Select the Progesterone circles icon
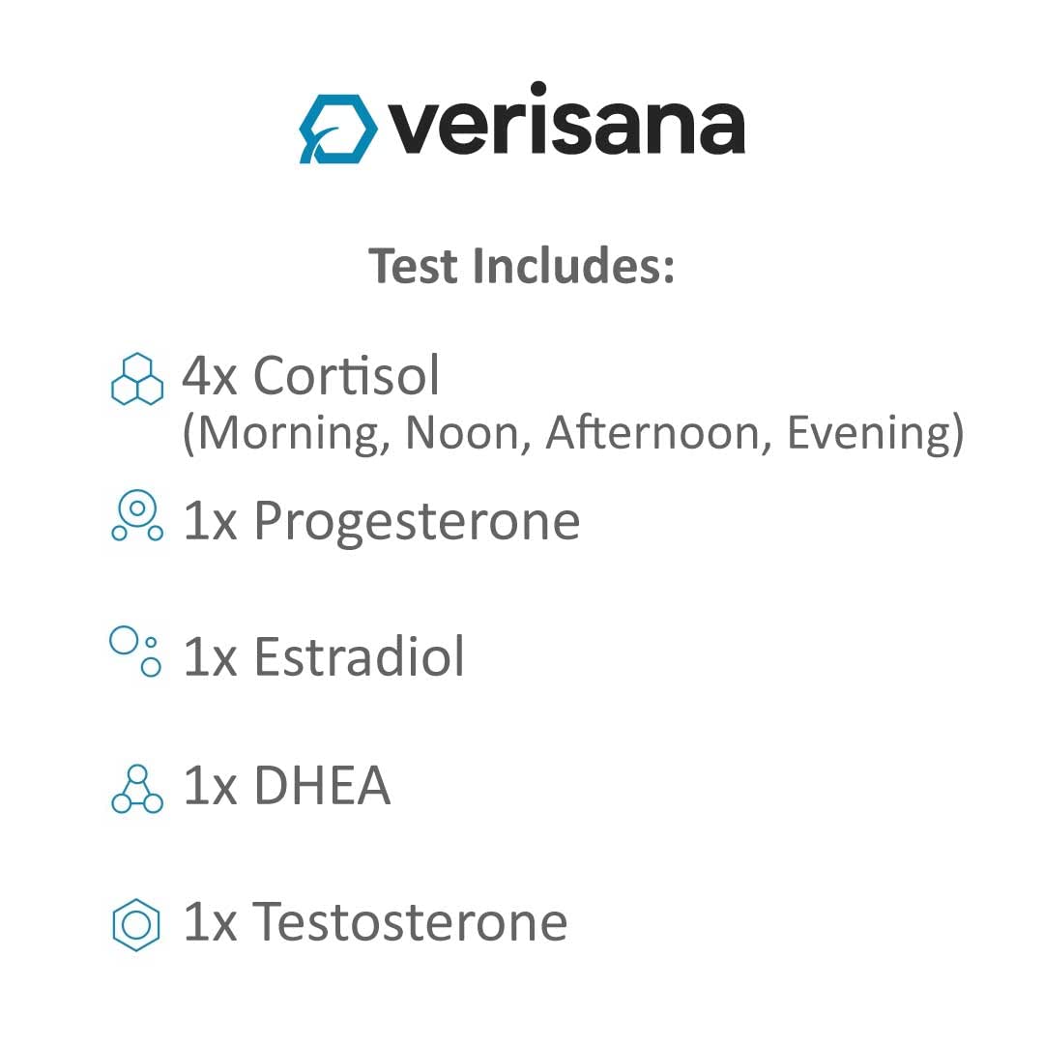Screen dimensions: 1044x1044 click(x=137, y=515)
